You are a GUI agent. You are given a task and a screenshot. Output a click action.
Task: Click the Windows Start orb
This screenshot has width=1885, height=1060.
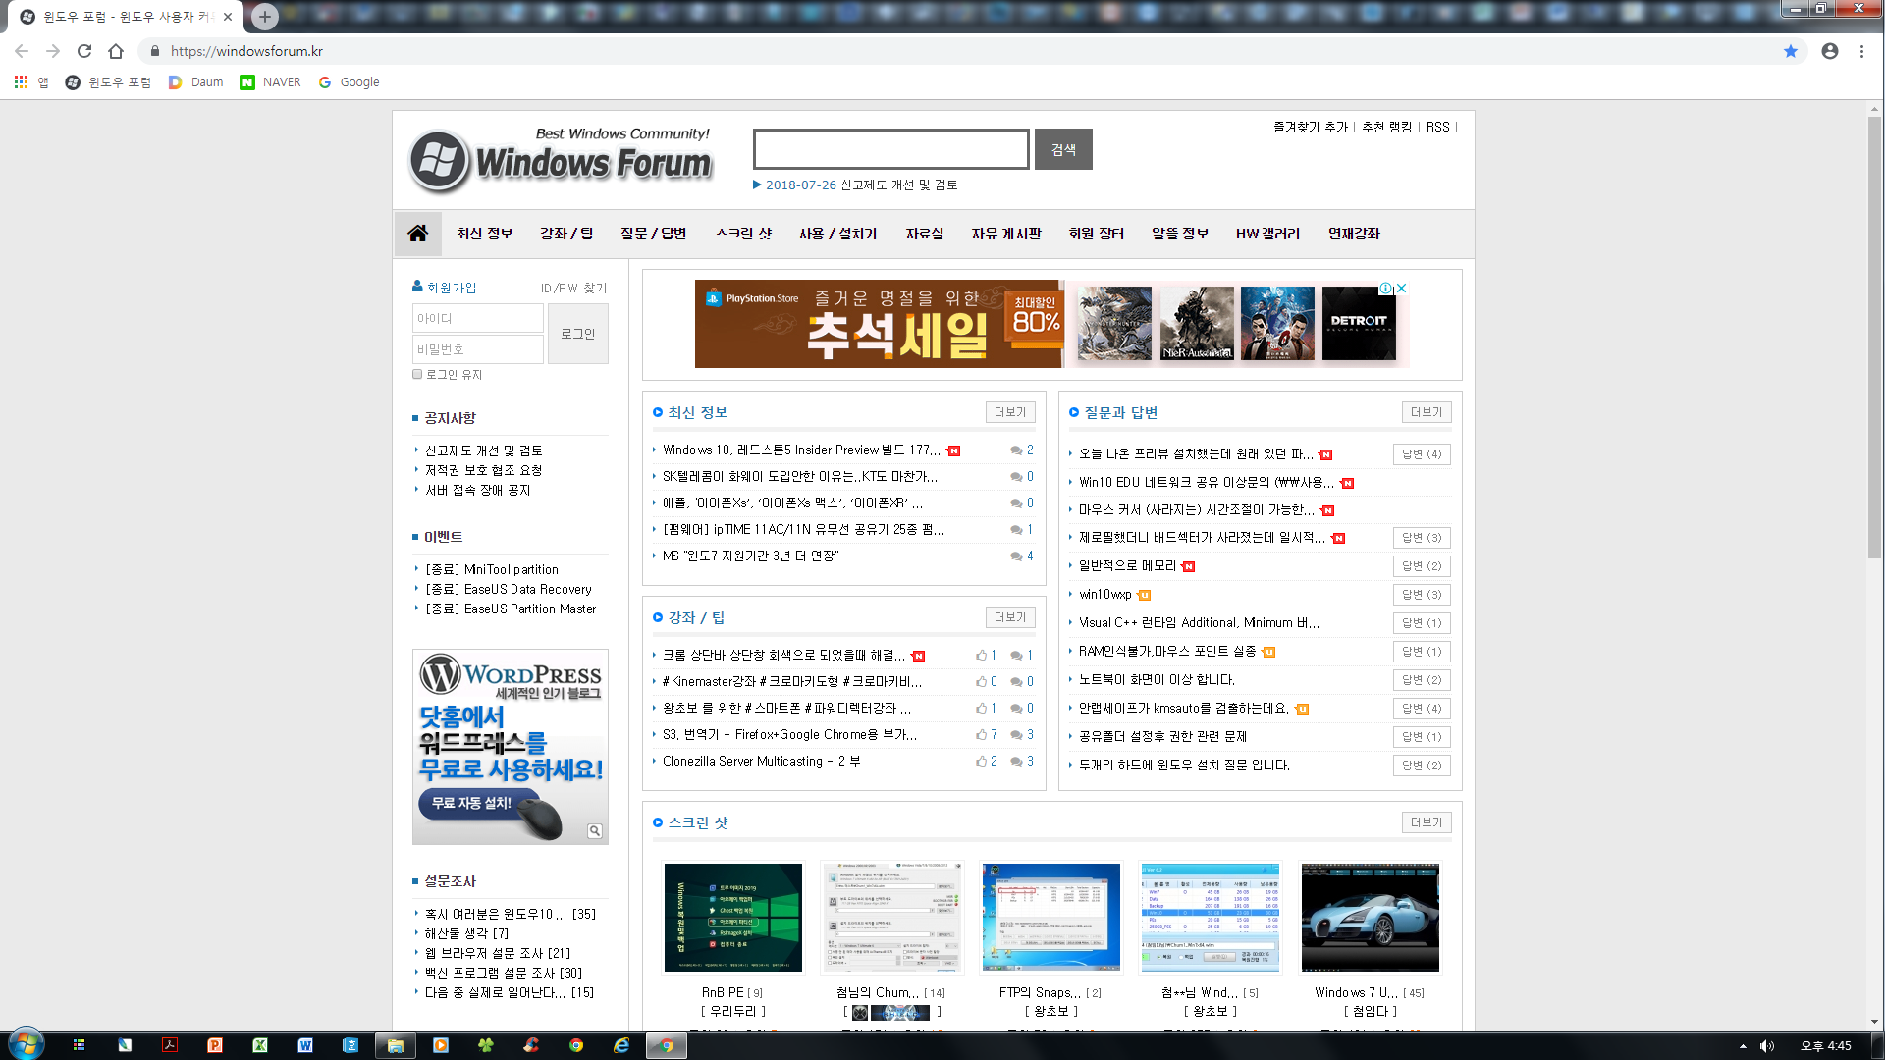pos(26,1044)
